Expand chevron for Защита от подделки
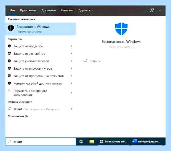171x151 pixels. click(71, 46)
